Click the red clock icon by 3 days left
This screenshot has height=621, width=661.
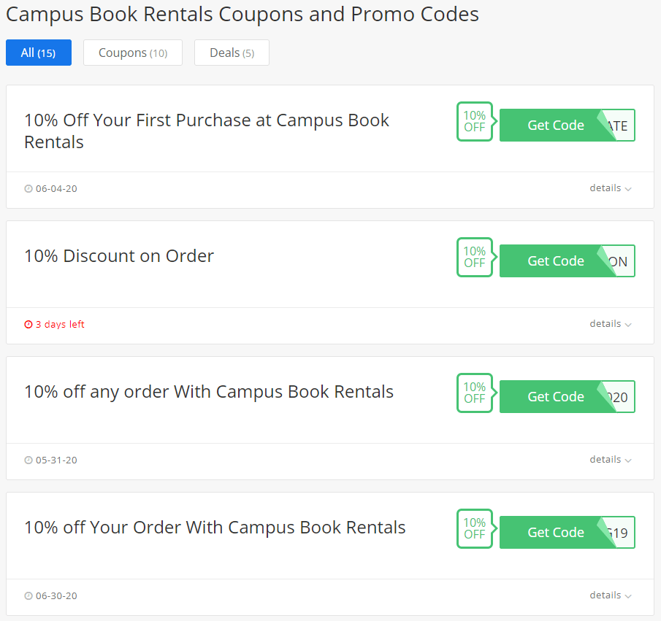pyautogui.click(x=28, y=325)
